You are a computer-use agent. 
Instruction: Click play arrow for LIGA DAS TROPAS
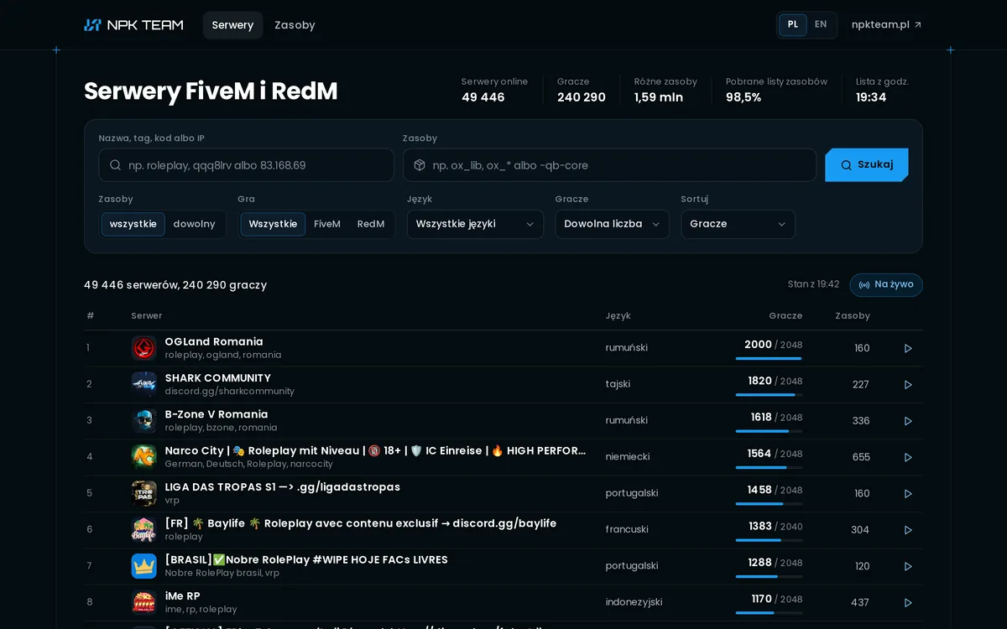pos(908,493)
